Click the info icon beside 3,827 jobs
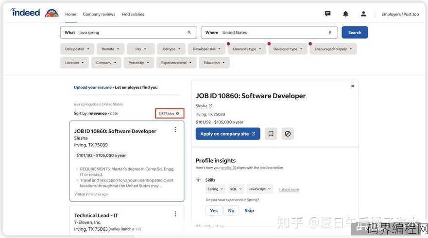The height and width of the screenshot is (238, 428). (177, 113)
